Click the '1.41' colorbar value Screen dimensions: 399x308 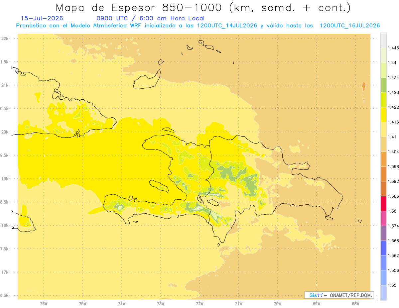(x=393, y=137)
